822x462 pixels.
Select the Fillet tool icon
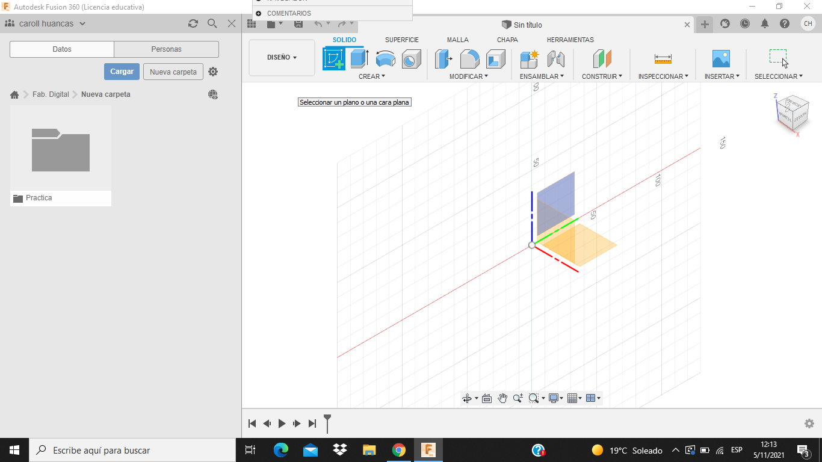tap(469, 59)
